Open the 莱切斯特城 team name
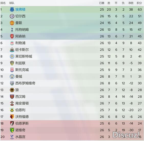This screenshot has width=144, height=141. click(24, 56)
